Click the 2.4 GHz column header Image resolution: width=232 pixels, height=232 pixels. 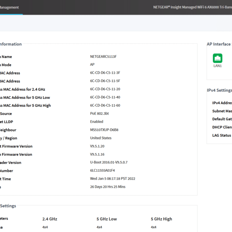(50, 219)
